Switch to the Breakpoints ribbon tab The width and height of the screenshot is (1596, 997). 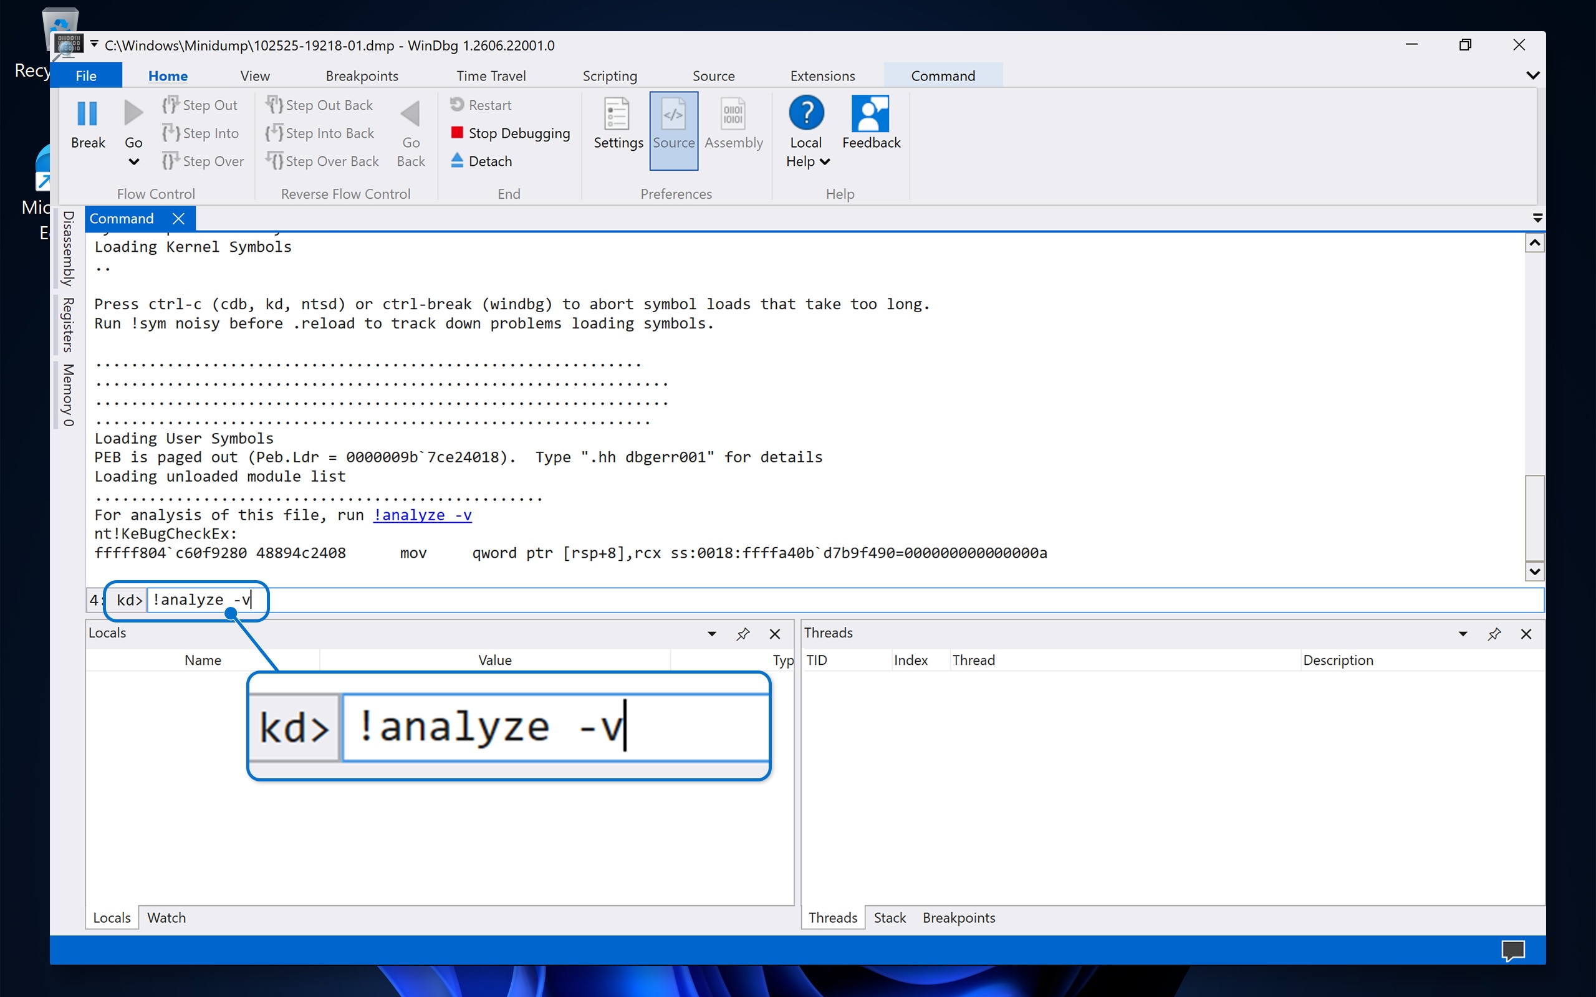(362, 76)
